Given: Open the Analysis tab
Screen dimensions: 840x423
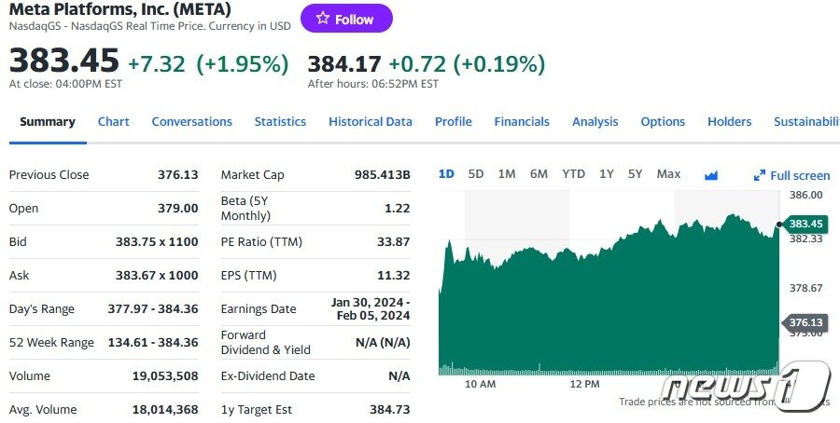Looking at the screenshot, I should 595,122.
